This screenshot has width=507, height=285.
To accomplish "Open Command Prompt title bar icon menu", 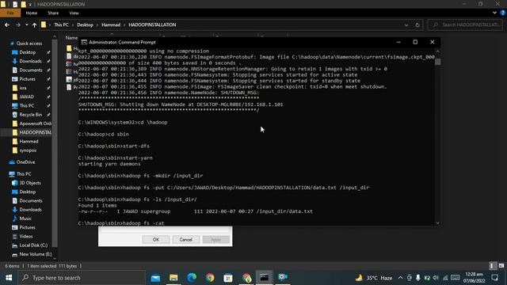I will coord(84,42).
